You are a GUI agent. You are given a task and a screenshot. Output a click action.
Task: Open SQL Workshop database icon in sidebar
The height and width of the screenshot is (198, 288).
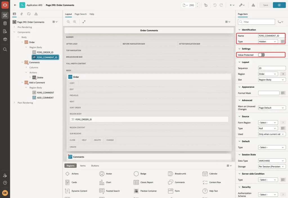[x=5, y=23]
